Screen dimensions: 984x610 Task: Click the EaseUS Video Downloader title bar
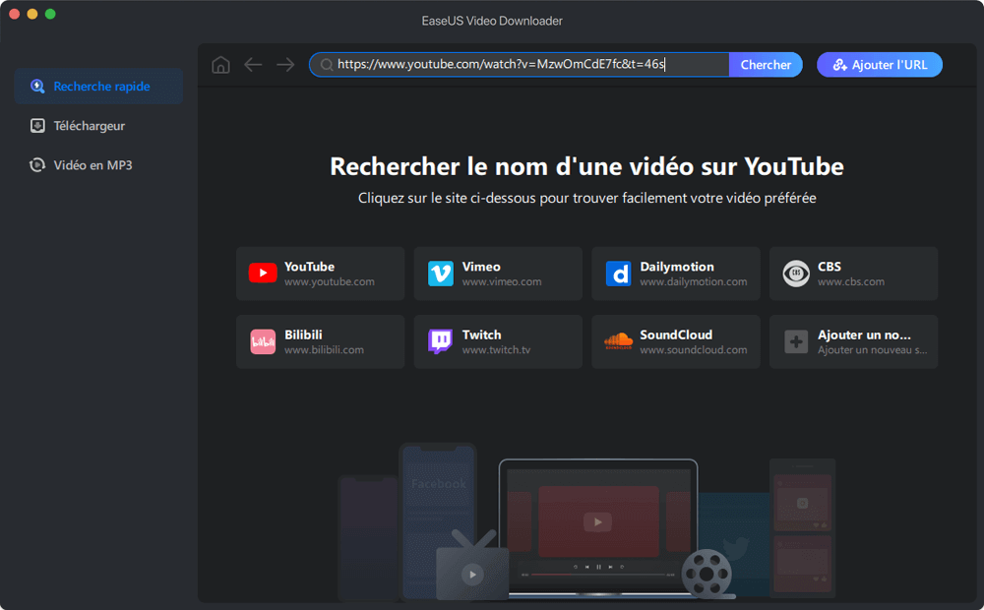[492, 20]
